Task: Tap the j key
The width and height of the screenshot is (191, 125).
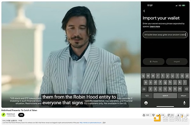Action: coord(175,82)
